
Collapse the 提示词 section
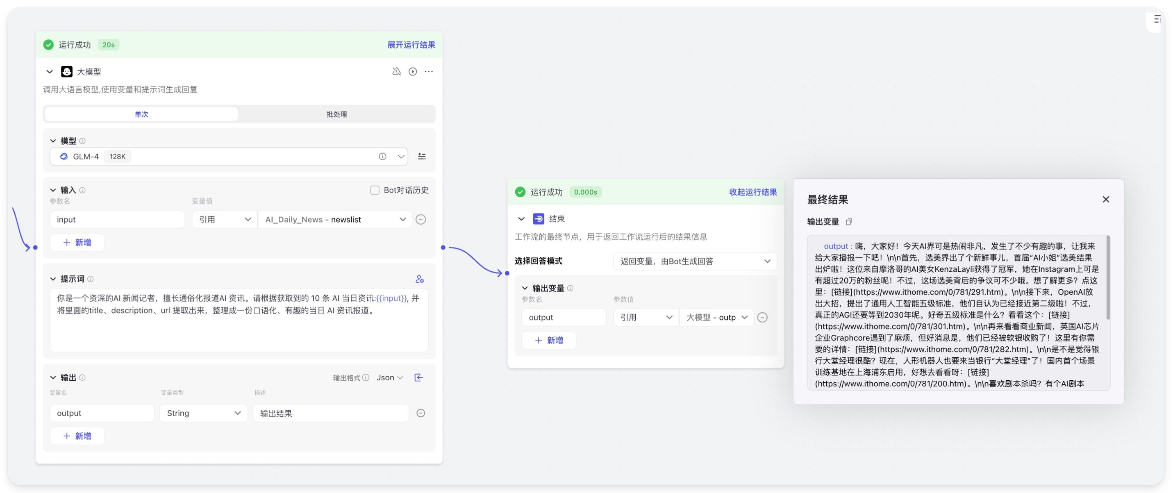pos(53,279)
